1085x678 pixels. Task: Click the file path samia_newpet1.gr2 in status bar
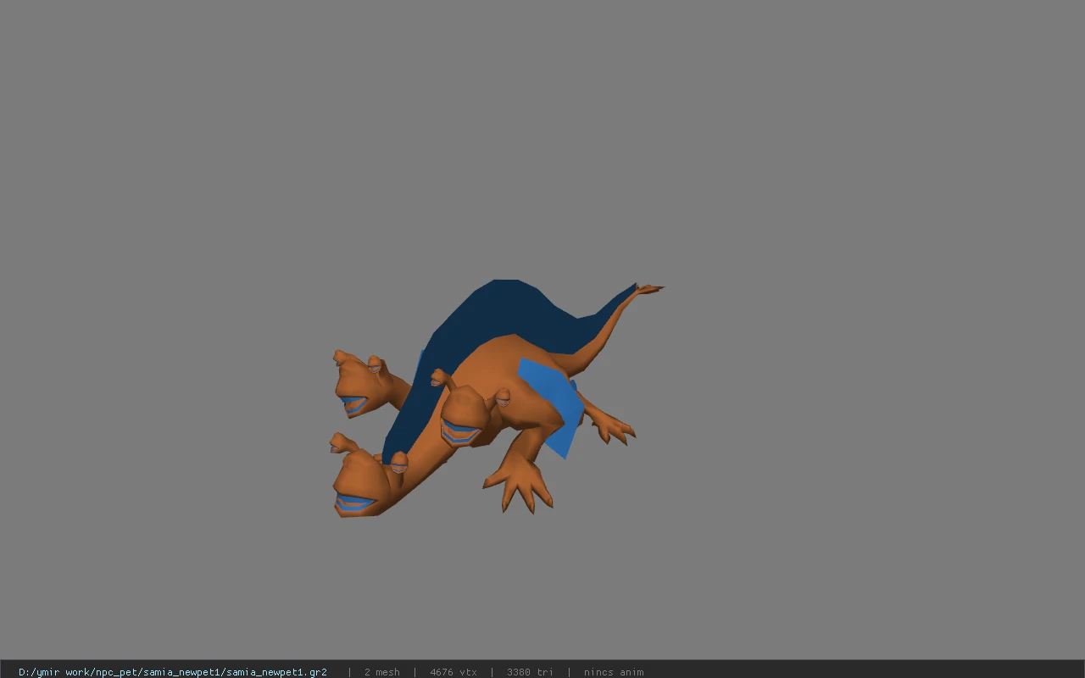point(173,672)
